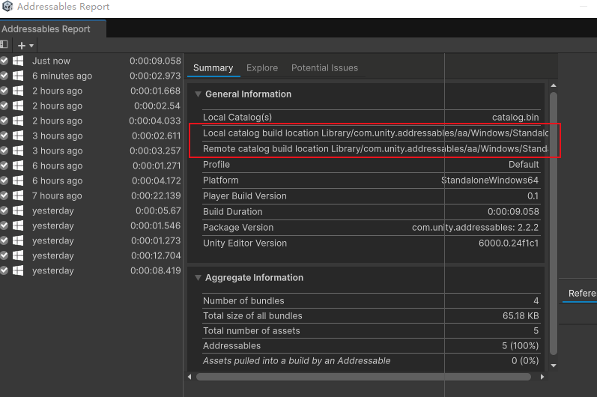
Task: Click the Remote catalog build location row
Action: coord(375,149)
